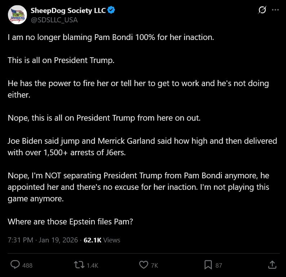
Task: Click the Grok explain-post icon
Action: pos(262,10)
